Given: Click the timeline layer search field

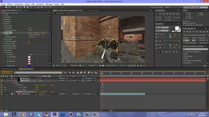Looking at the screenshot, I should point(38,72).
